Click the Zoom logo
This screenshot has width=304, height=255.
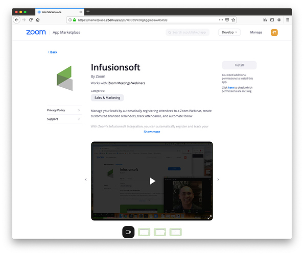tap(36, 32)
